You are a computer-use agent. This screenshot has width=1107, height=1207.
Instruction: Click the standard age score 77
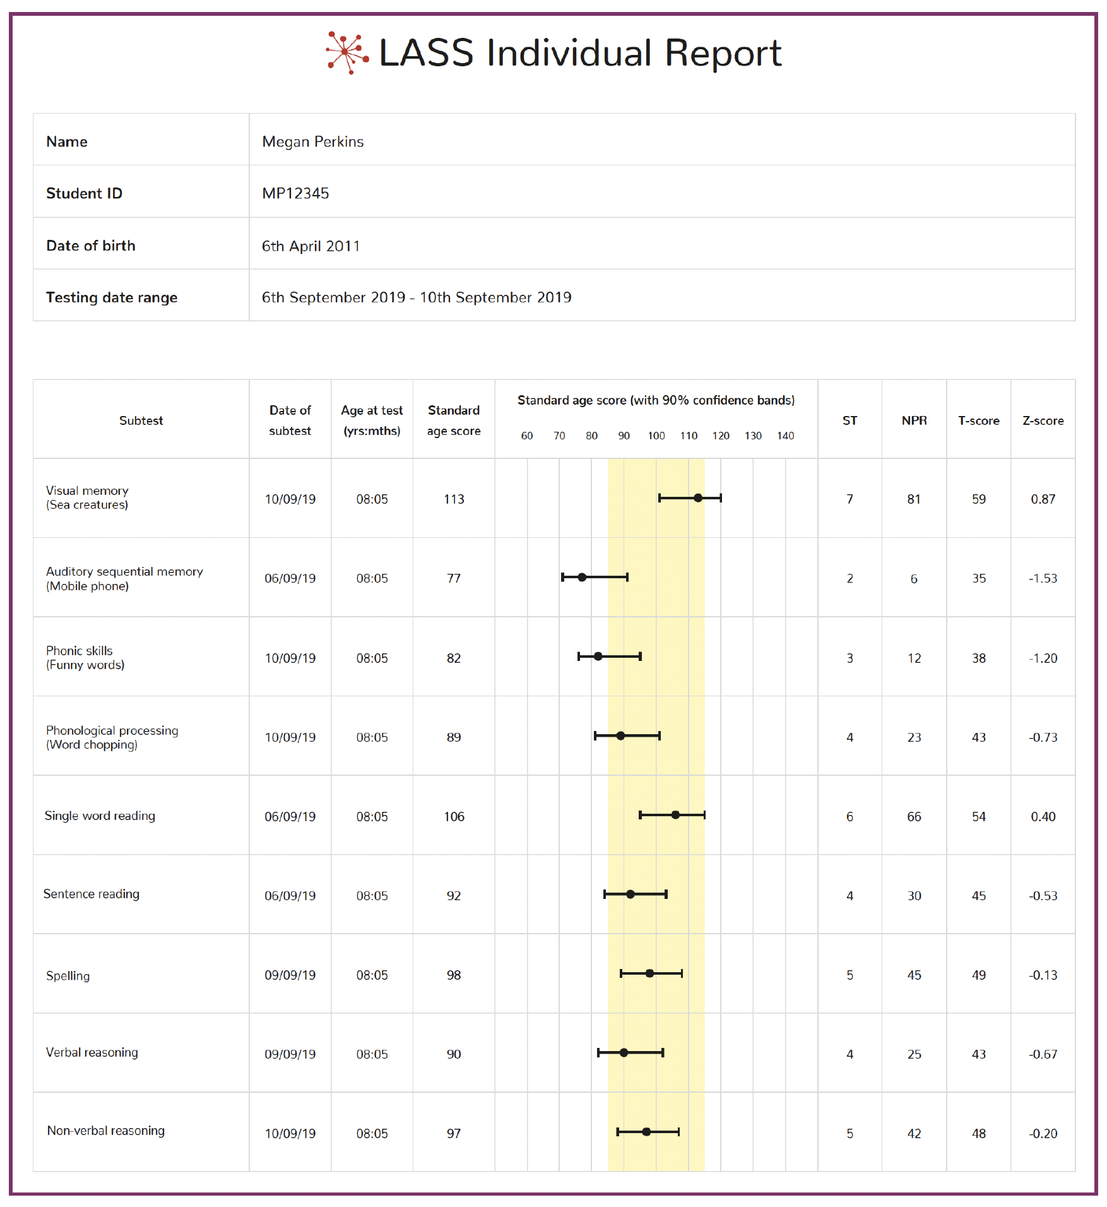(454, 578)
